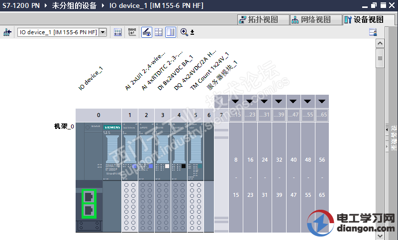Click slot header number 3

[163, 116]
